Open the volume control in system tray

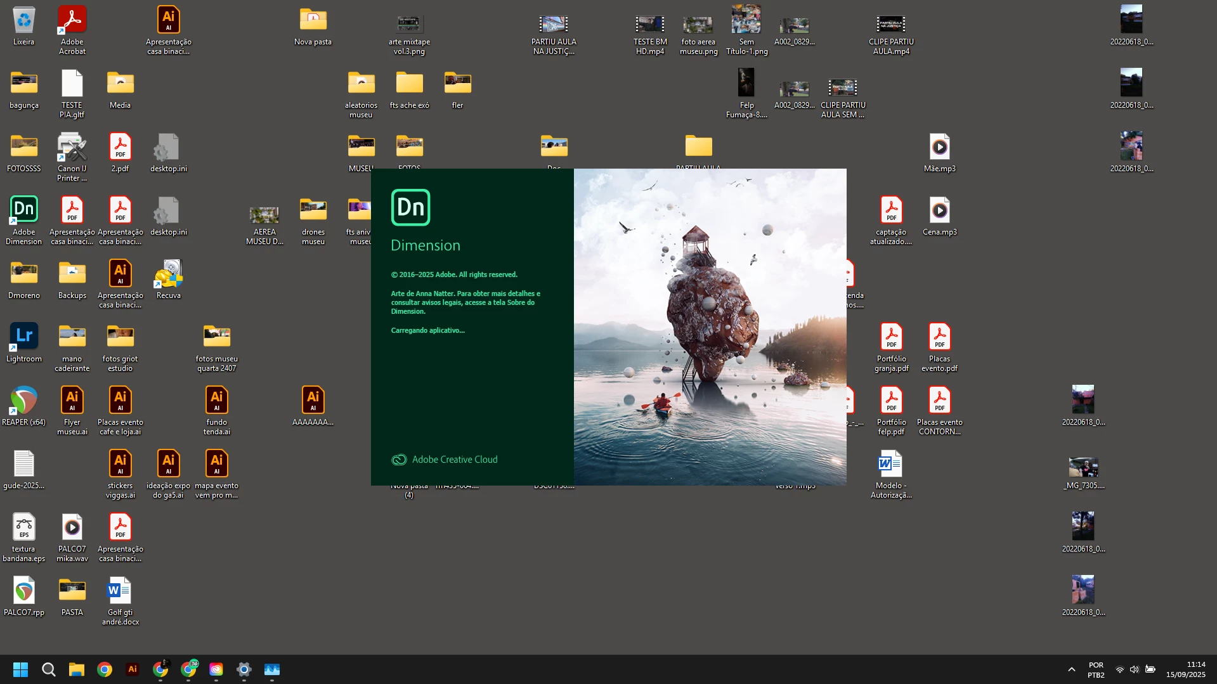[x=1135, y=669]
